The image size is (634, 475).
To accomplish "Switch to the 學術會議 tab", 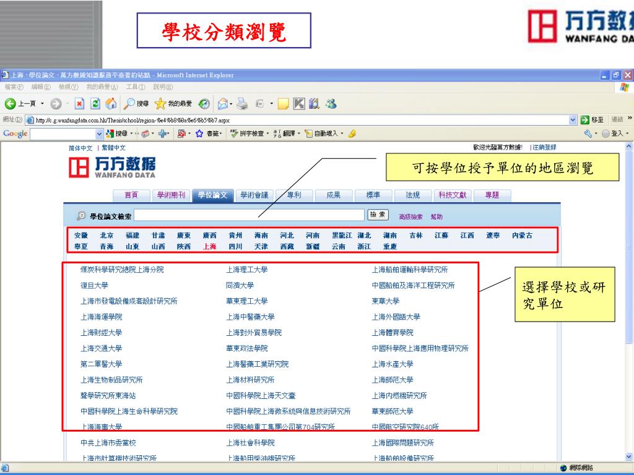I will pos(254,195).
